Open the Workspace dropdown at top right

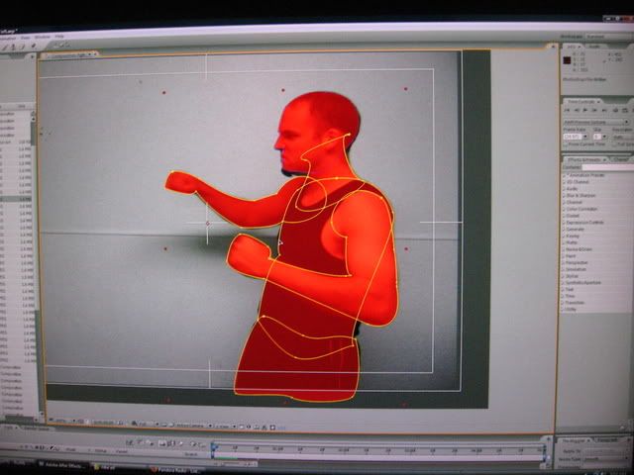click(608, 37)
